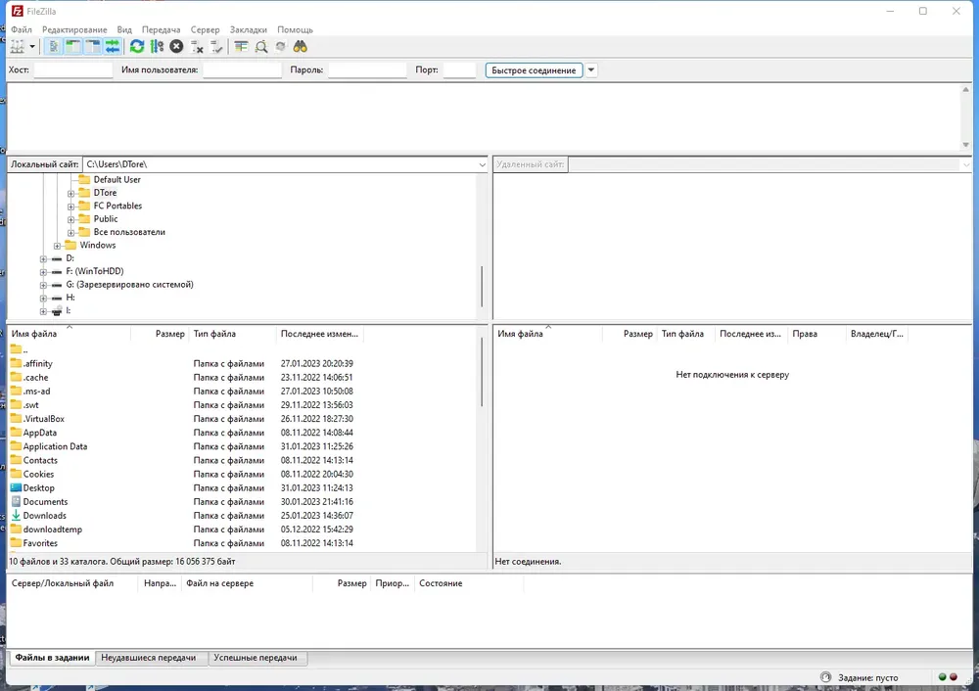Expand the DTore folder in tree
The image size is (979, 691).
(x=71, y=194)
